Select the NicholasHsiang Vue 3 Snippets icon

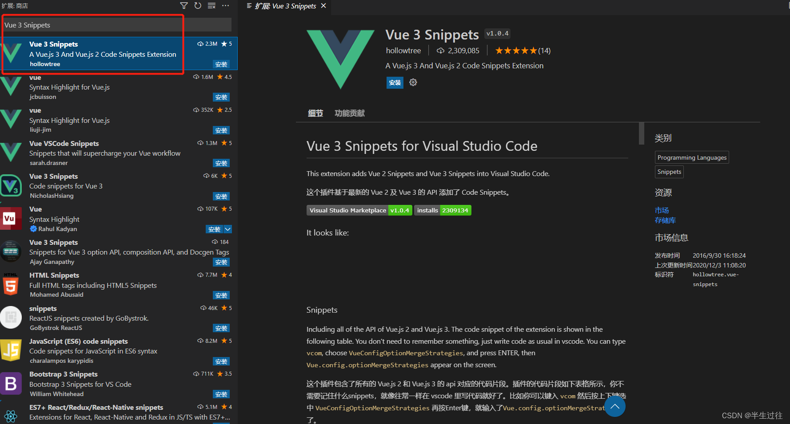point(11,185)
